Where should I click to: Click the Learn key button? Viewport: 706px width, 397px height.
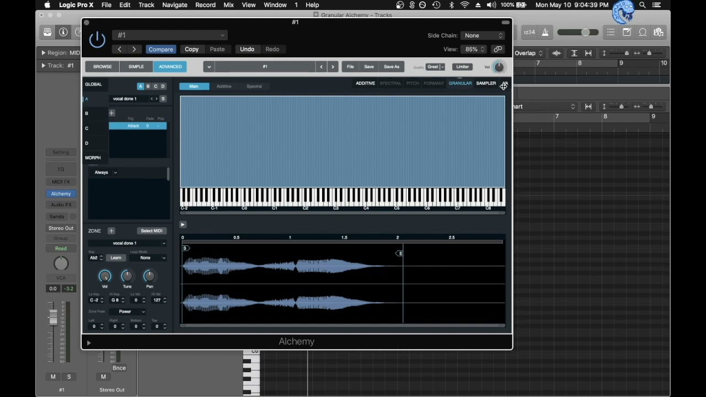coord(116,257)
